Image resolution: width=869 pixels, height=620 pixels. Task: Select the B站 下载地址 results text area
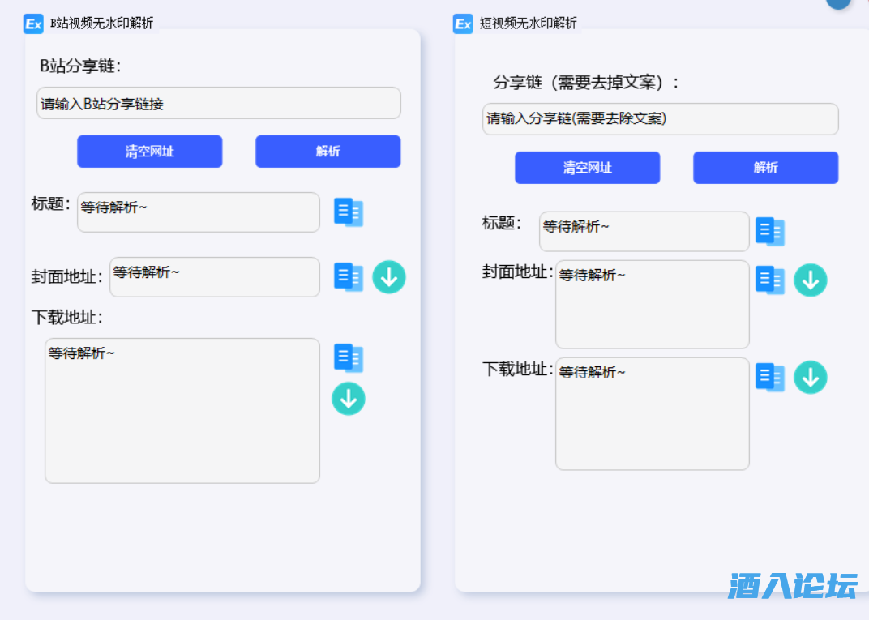click(182, 410)
